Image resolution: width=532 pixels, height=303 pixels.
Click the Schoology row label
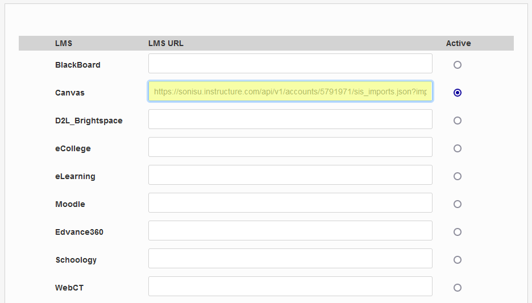click(76, 260)
